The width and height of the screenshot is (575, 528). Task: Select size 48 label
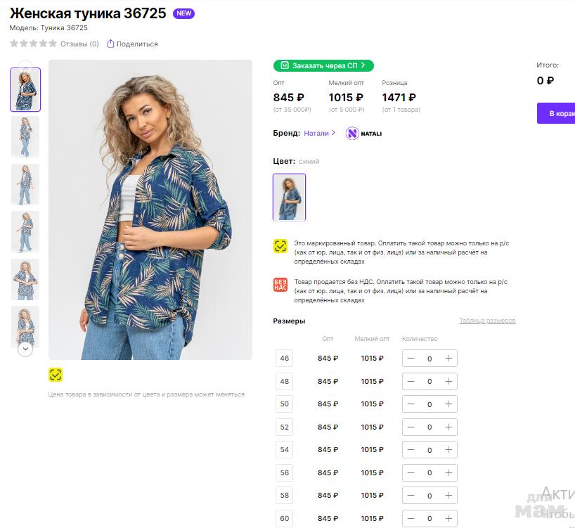[x=285, y=381]
